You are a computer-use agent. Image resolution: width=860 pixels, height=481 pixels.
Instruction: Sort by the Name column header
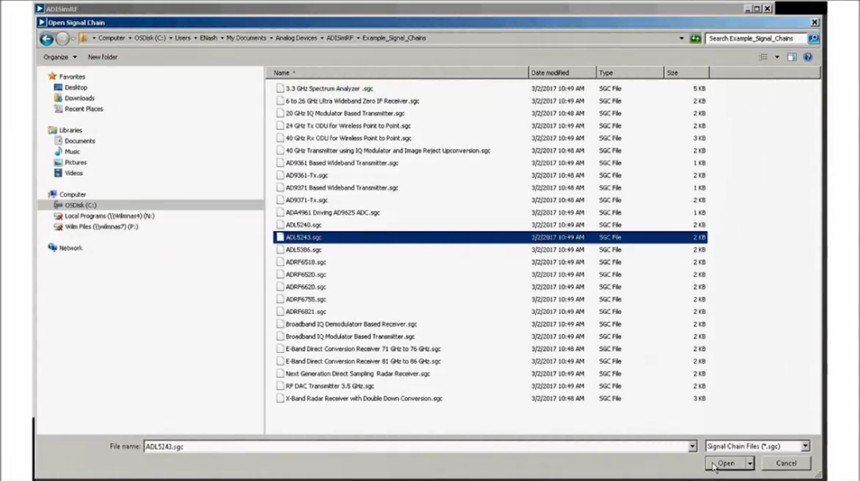coord(399,73)
